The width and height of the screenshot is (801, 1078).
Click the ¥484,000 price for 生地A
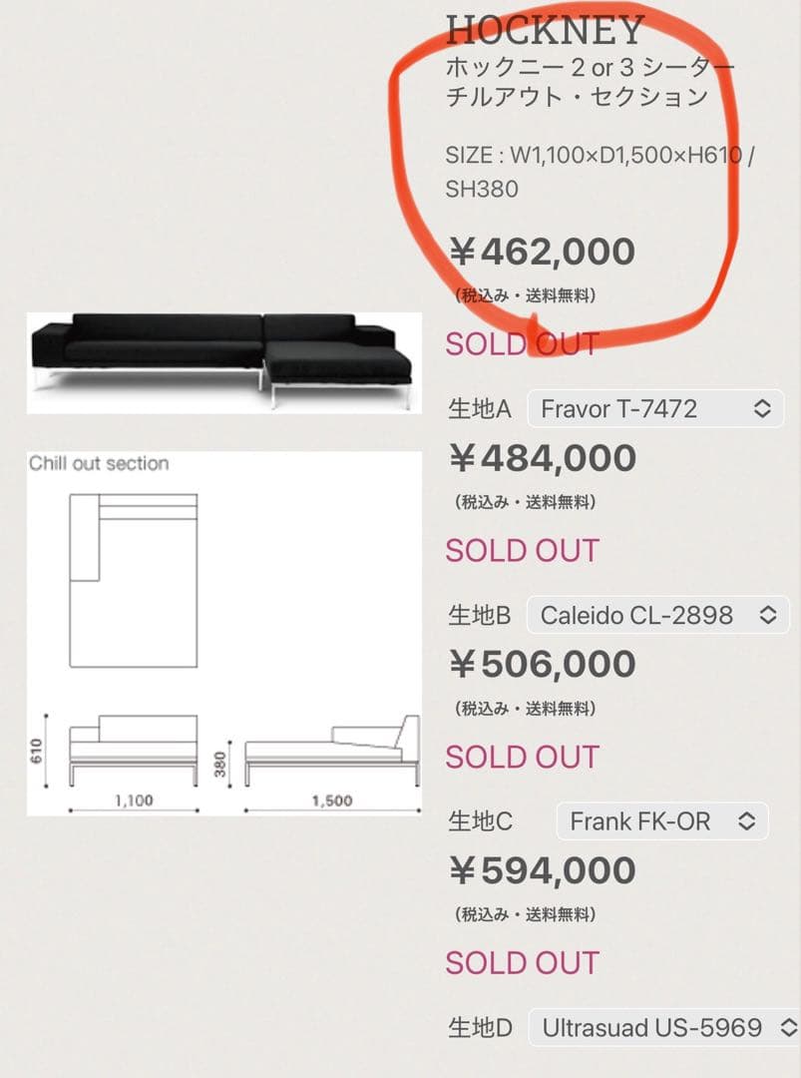[x=542, y=459]
